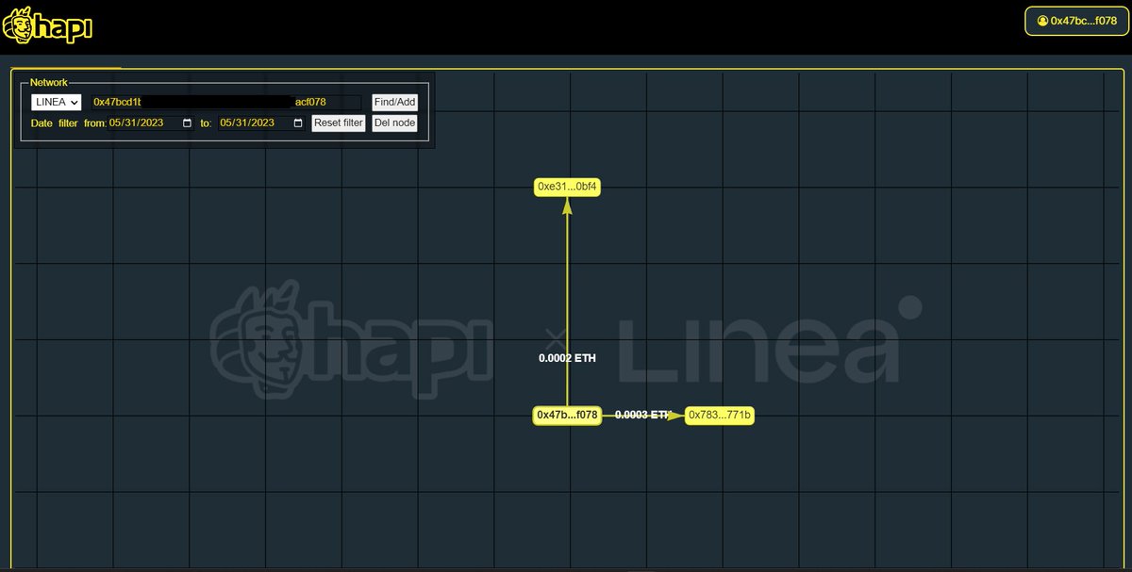This screenshot has width=1132, height=572.
Task: Open calendar picker for 'from' date
Action: [x=187, y=123]
